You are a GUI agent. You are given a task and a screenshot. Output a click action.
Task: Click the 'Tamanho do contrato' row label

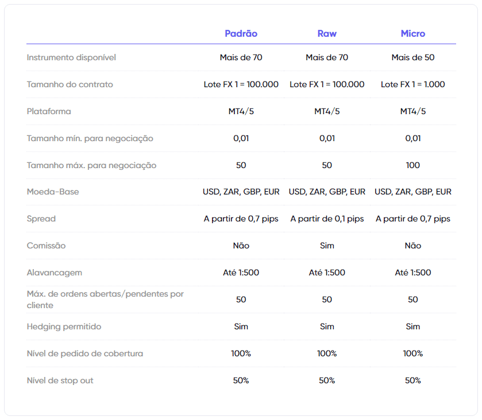(x=70, y=84)
